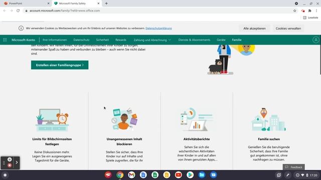This screenshot has height=180, width=321.
Task: Open Datenschutz in the navigation bar
Action: pos(81,40)
